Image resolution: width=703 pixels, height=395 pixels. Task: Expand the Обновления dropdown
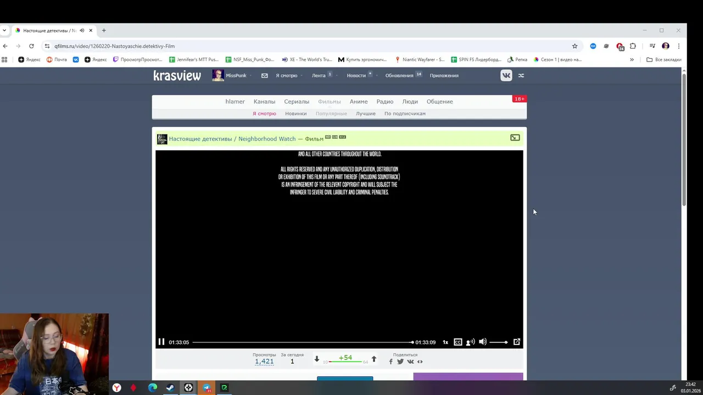coord(403,75)
